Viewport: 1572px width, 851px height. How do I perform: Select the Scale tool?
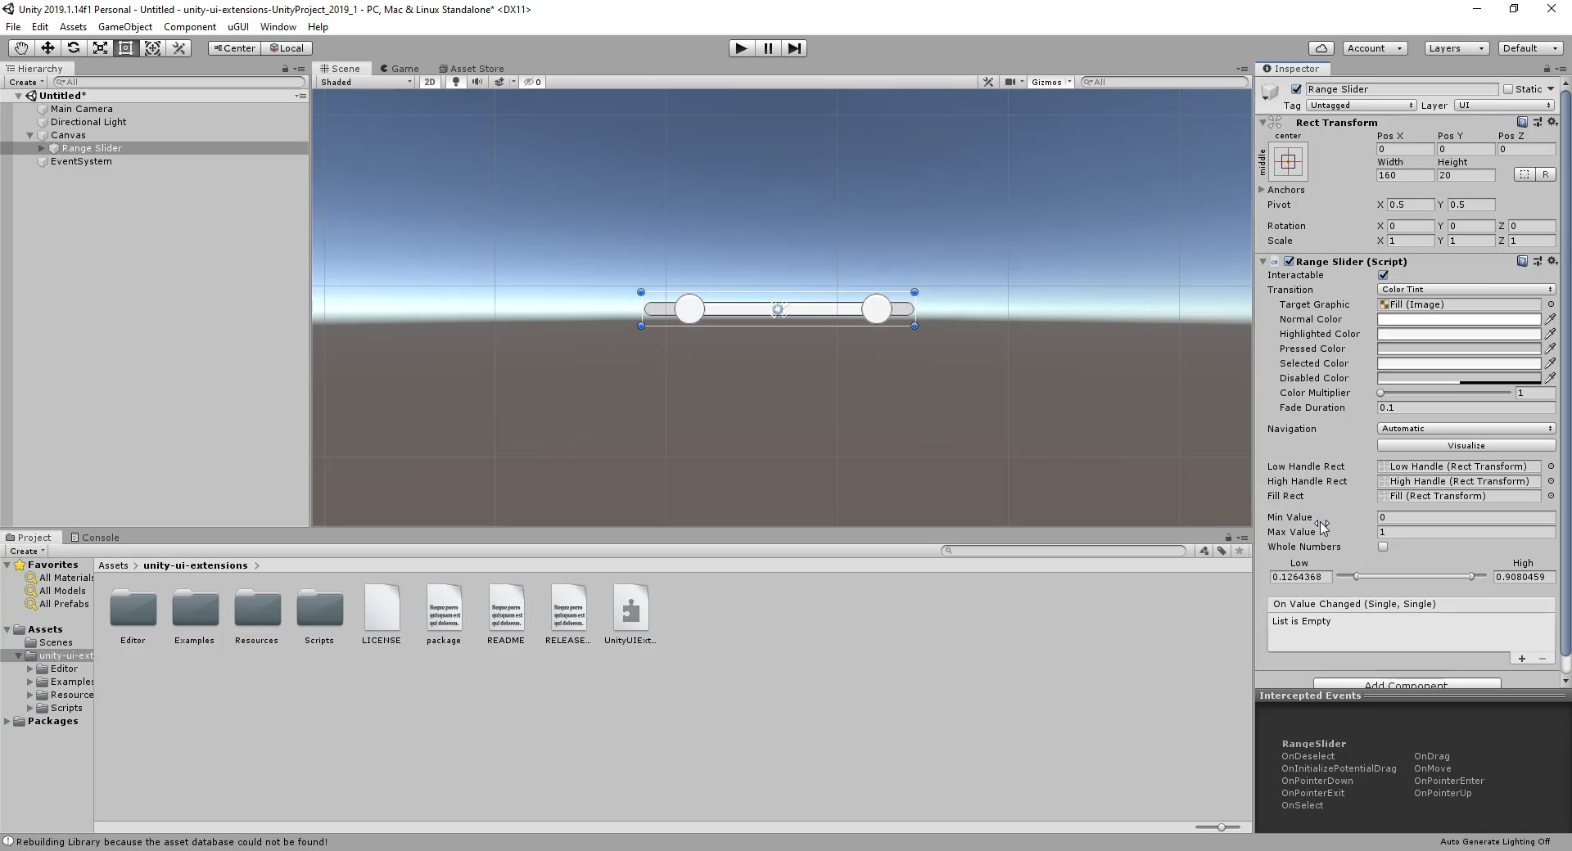coord(100,48)
